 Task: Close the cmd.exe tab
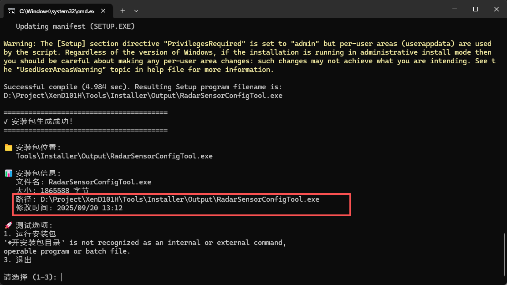point(106,10)
